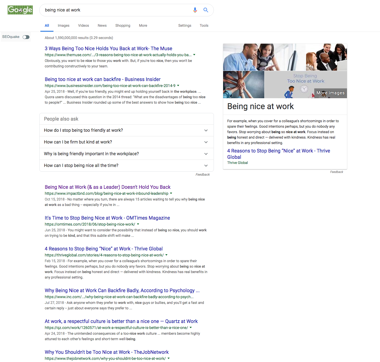
Task: Open the More menu
Action: click(x=143, y=25)
